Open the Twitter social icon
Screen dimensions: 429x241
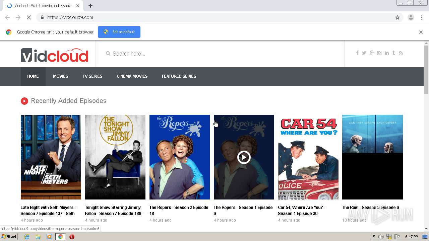pos(364,53)
